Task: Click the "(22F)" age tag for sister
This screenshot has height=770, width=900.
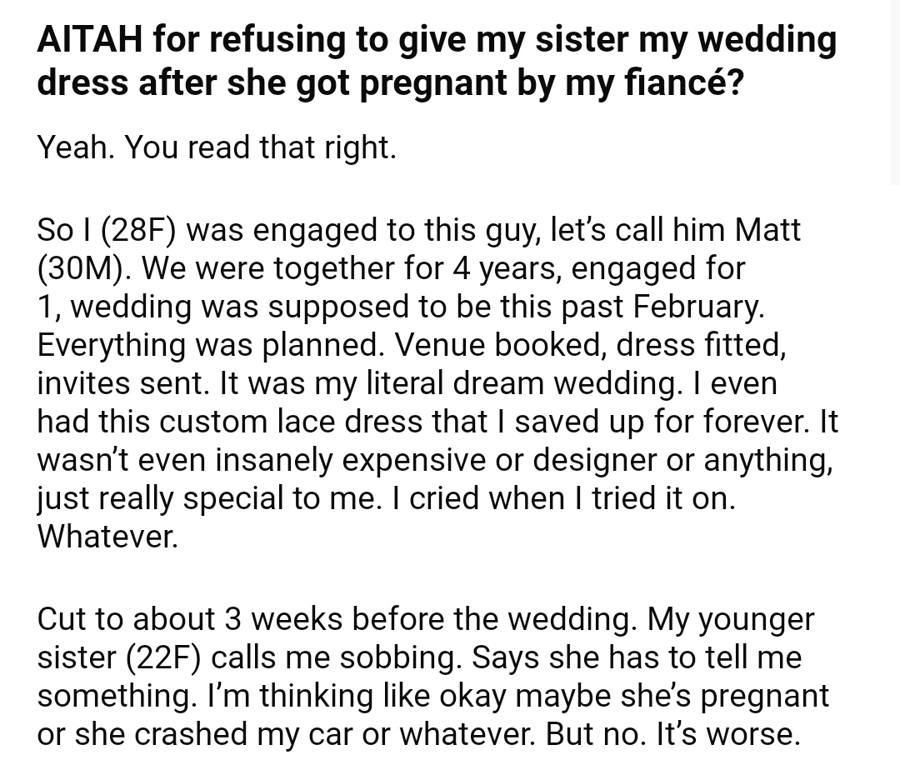Action: point(162,657)
